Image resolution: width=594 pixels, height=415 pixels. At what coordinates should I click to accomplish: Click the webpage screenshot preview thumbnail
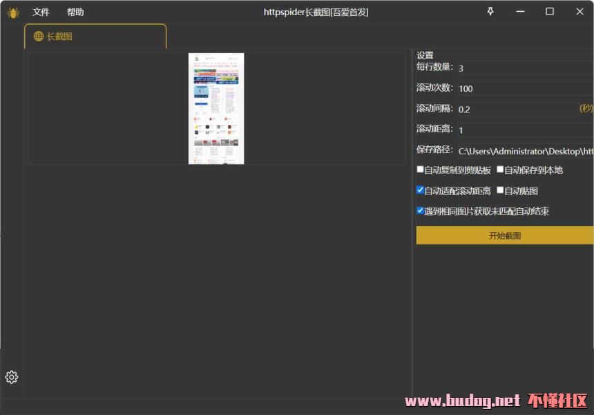click(216, 108)
